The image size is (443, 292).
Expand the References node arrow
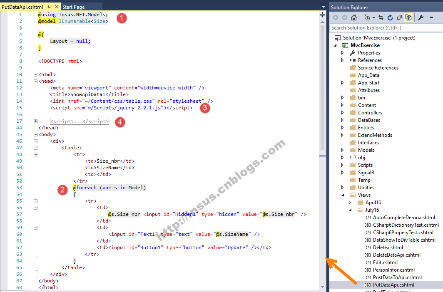(x=342, y=60)
